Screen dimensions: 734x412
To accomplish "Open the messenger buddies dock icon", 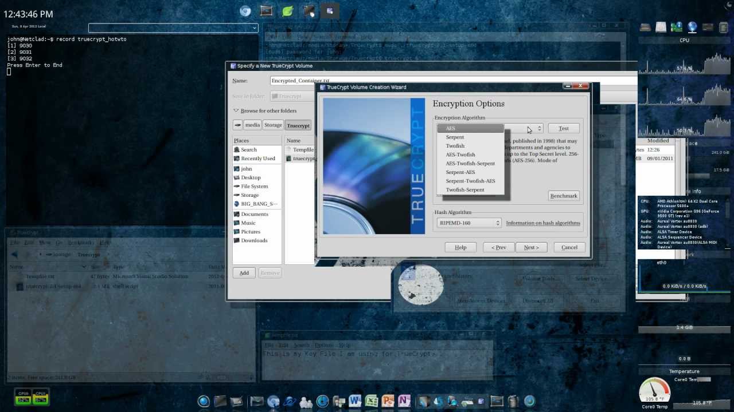I will 306,402.
